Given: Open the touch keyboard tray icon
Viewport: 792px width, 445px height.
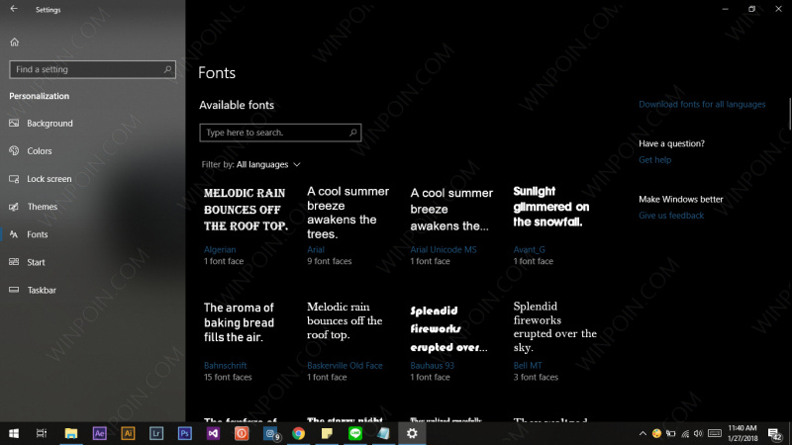Looking at the screenshot, I should (x=714, y=433).
